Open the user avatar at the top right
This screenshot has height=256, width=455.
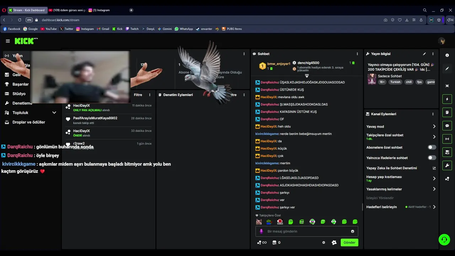442,41
